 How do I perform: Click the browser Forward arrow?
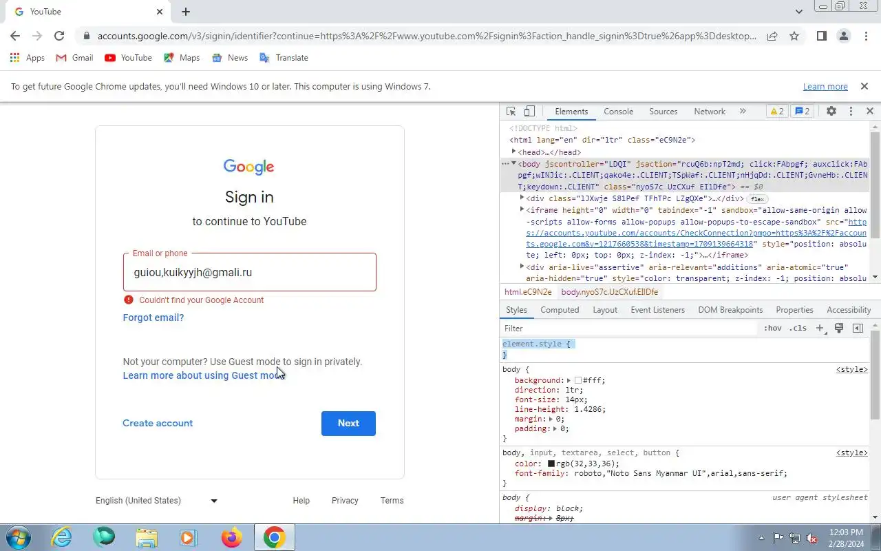37,37
